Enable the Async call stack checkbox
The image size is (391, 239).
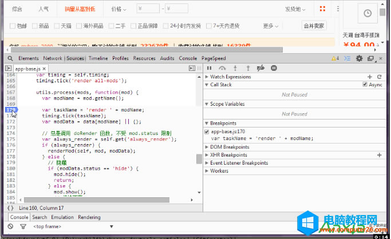tap(365, 85)
